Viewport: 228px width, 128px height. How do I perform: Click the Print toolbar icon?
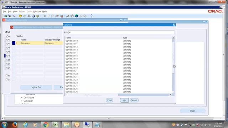[33, 16]
